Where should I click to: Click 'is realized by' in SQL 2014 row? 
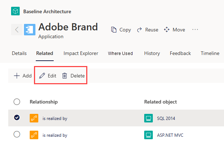[x=55, y=118]
